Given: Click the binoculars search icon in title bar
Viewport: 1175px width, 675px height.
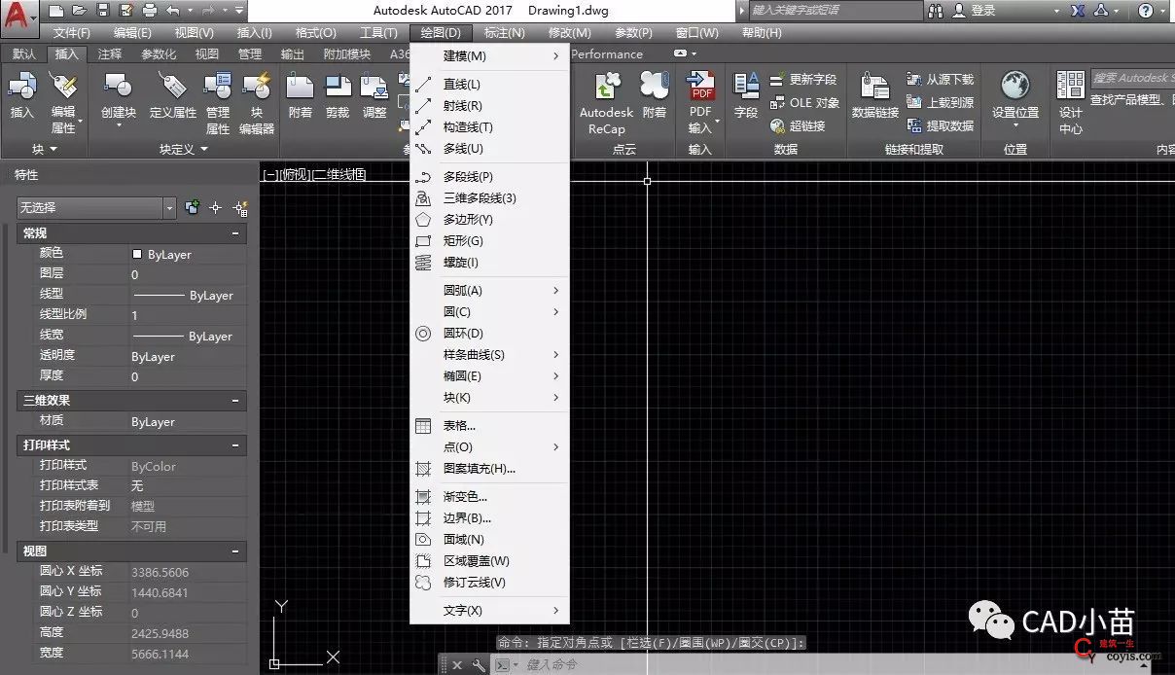Looking at the screenshot, I should point(937,11).
